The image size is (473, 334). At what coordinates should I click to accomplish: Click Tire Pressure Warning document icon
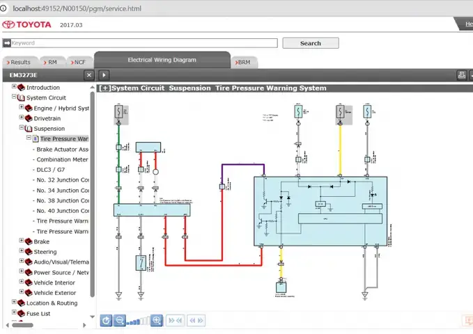(36, 138)
